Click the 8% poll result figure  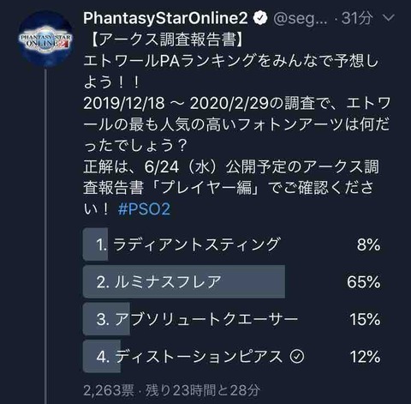click(x=368, y=244)
